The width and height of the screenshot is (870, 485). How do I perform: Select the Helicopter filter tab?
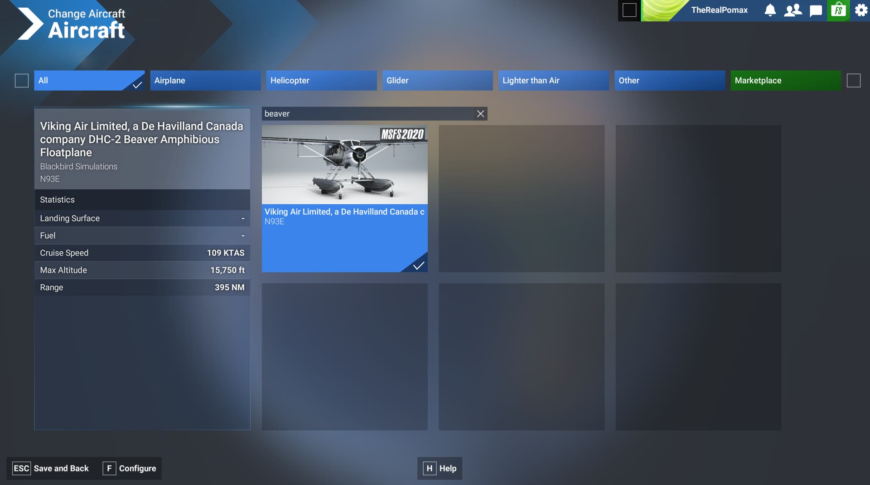point(321,81)
